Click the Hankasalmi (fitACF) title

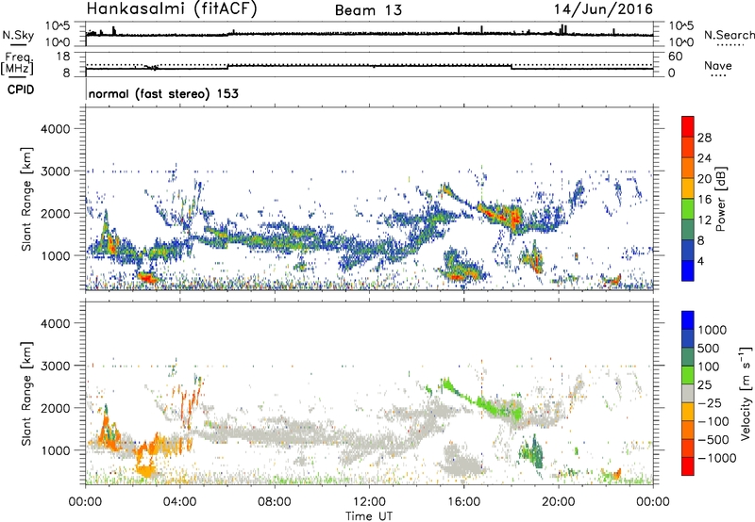click(x=172, y=9)
